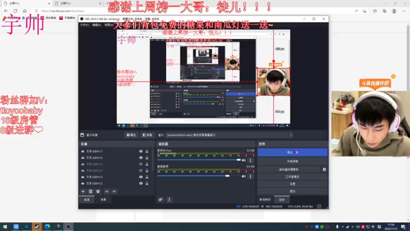Open browser favorites star icon
Image resolution: width=410 pixels, height=231 pixels.
tap(375, 11)
